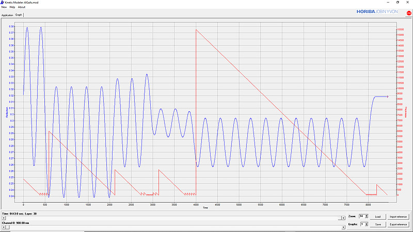
Task: Click the HORIBA Jobin Yvon logo
Action: point(381,12)
